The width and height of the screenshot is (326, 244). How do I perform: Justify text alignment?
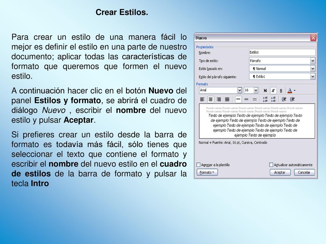pos(227,99)
